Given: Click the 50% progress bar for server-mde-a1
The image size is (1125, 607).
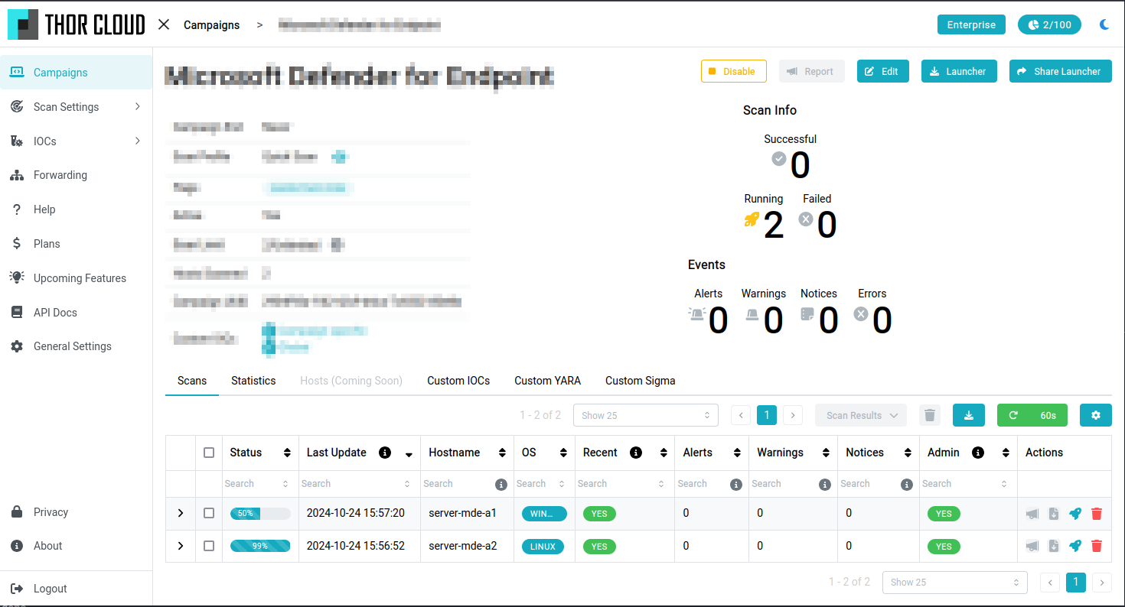Looking at the screenshot, I should click(x=260, y=514).
